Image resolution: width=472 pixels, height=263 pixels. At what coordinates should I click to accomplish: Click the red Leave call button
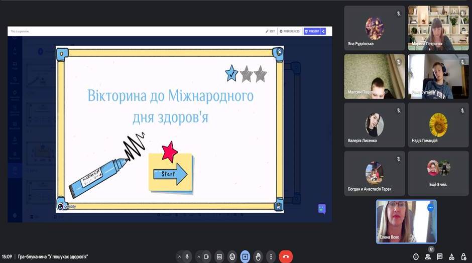286,256
